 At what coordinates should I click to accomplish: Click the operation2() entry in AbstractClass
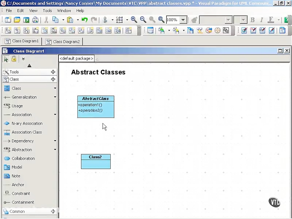(90, 110)
